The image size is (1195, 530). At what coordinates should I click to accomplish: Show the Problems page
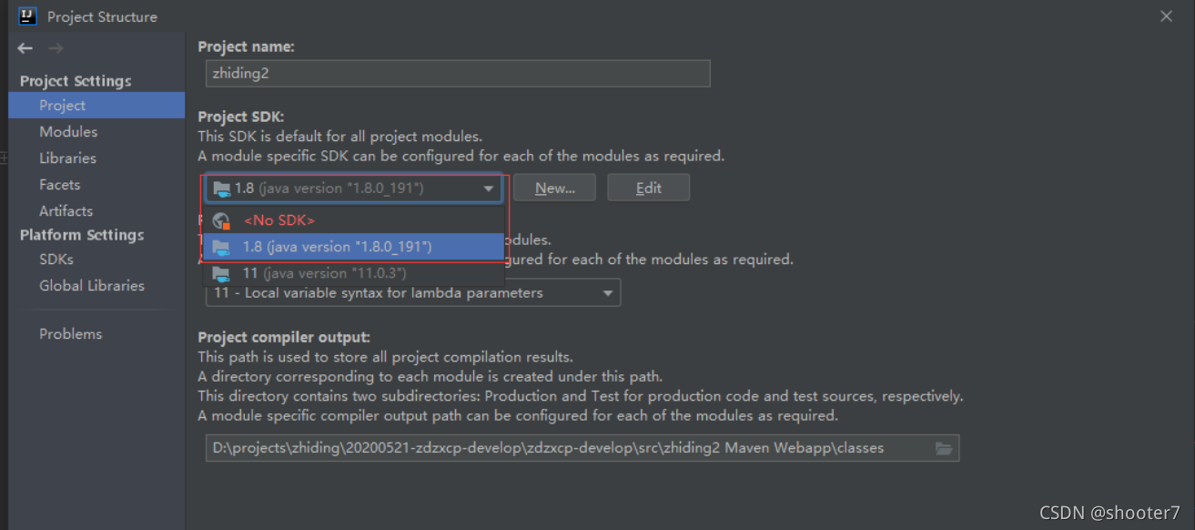click(x=71, y=334)
